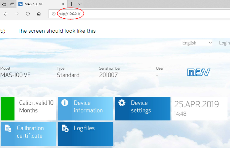
Task: Click the time 14:48
Action: point(180,114)
